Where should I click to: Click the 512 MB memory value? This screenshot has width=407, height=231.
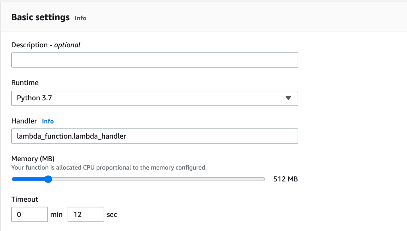point(285,179)
